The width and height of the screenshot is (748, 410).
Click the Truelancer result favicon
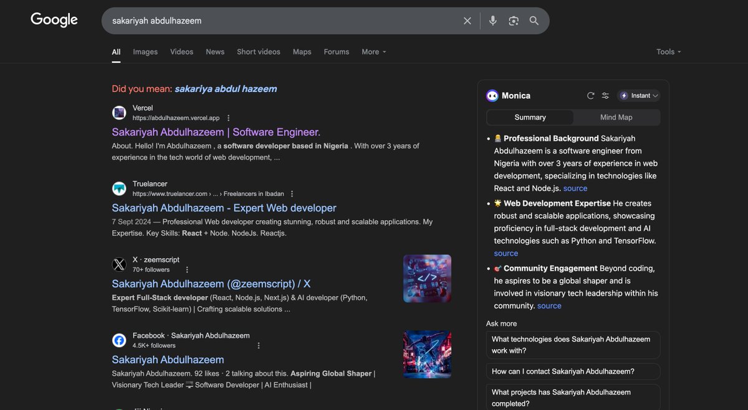(x=119, y=189)
